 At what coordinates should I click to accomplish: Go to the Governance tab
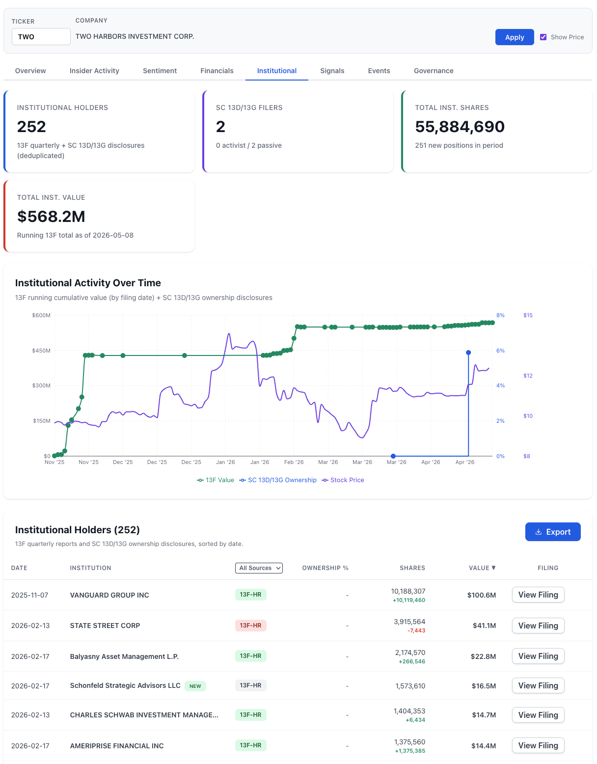pos(434,71)
